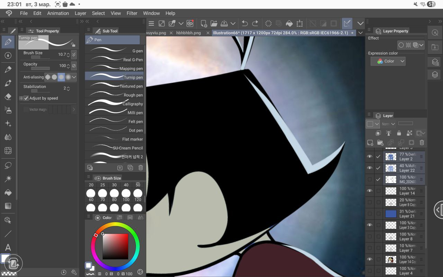Hide Layer 2 with its eye icon

[x=370, y=157]
